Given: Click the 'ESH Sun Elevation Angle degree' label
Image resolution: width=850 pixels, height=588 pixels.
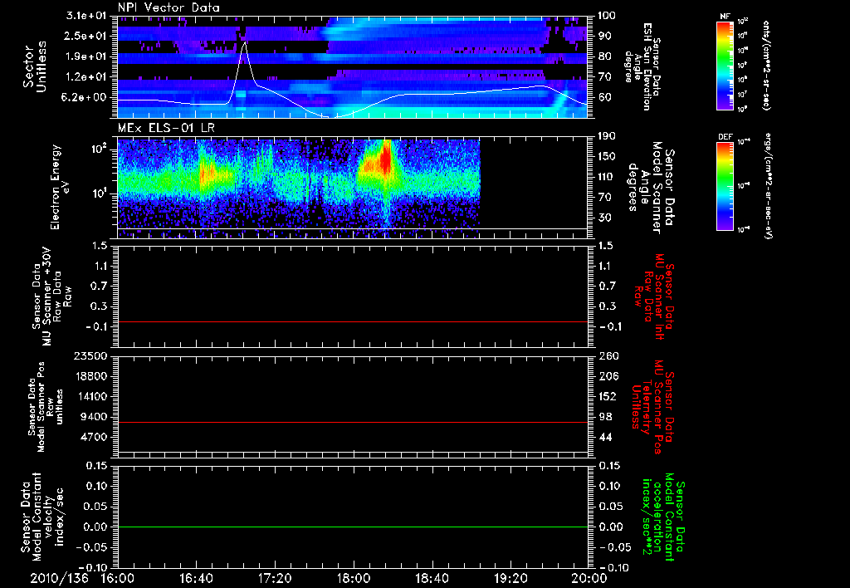Looking at the screenshot, I should [642, 66].
